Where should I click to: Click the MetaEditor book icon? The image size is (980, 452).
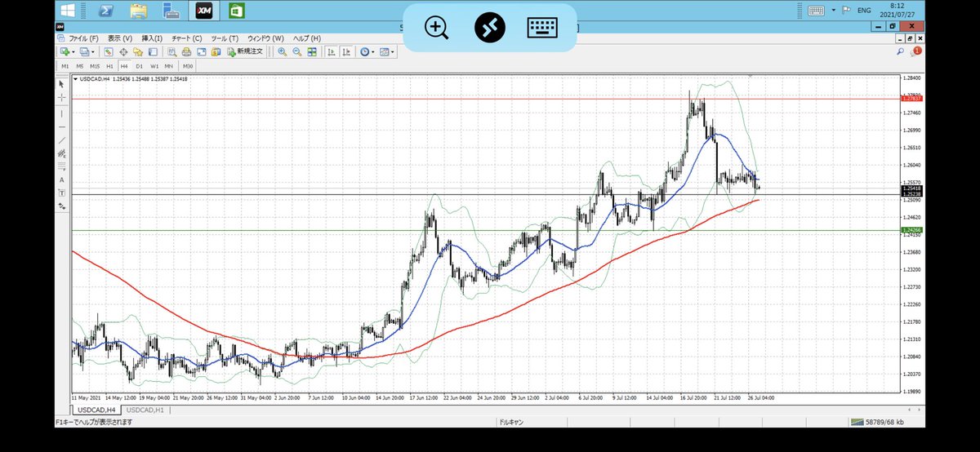pyautogui.click(x=216, y=51)
